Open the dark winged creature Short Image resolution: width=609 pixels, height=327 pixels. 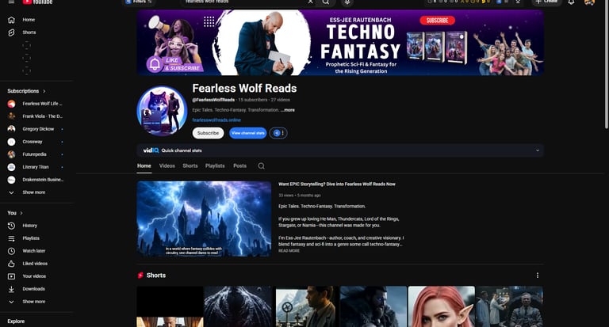tap(238, 306)
